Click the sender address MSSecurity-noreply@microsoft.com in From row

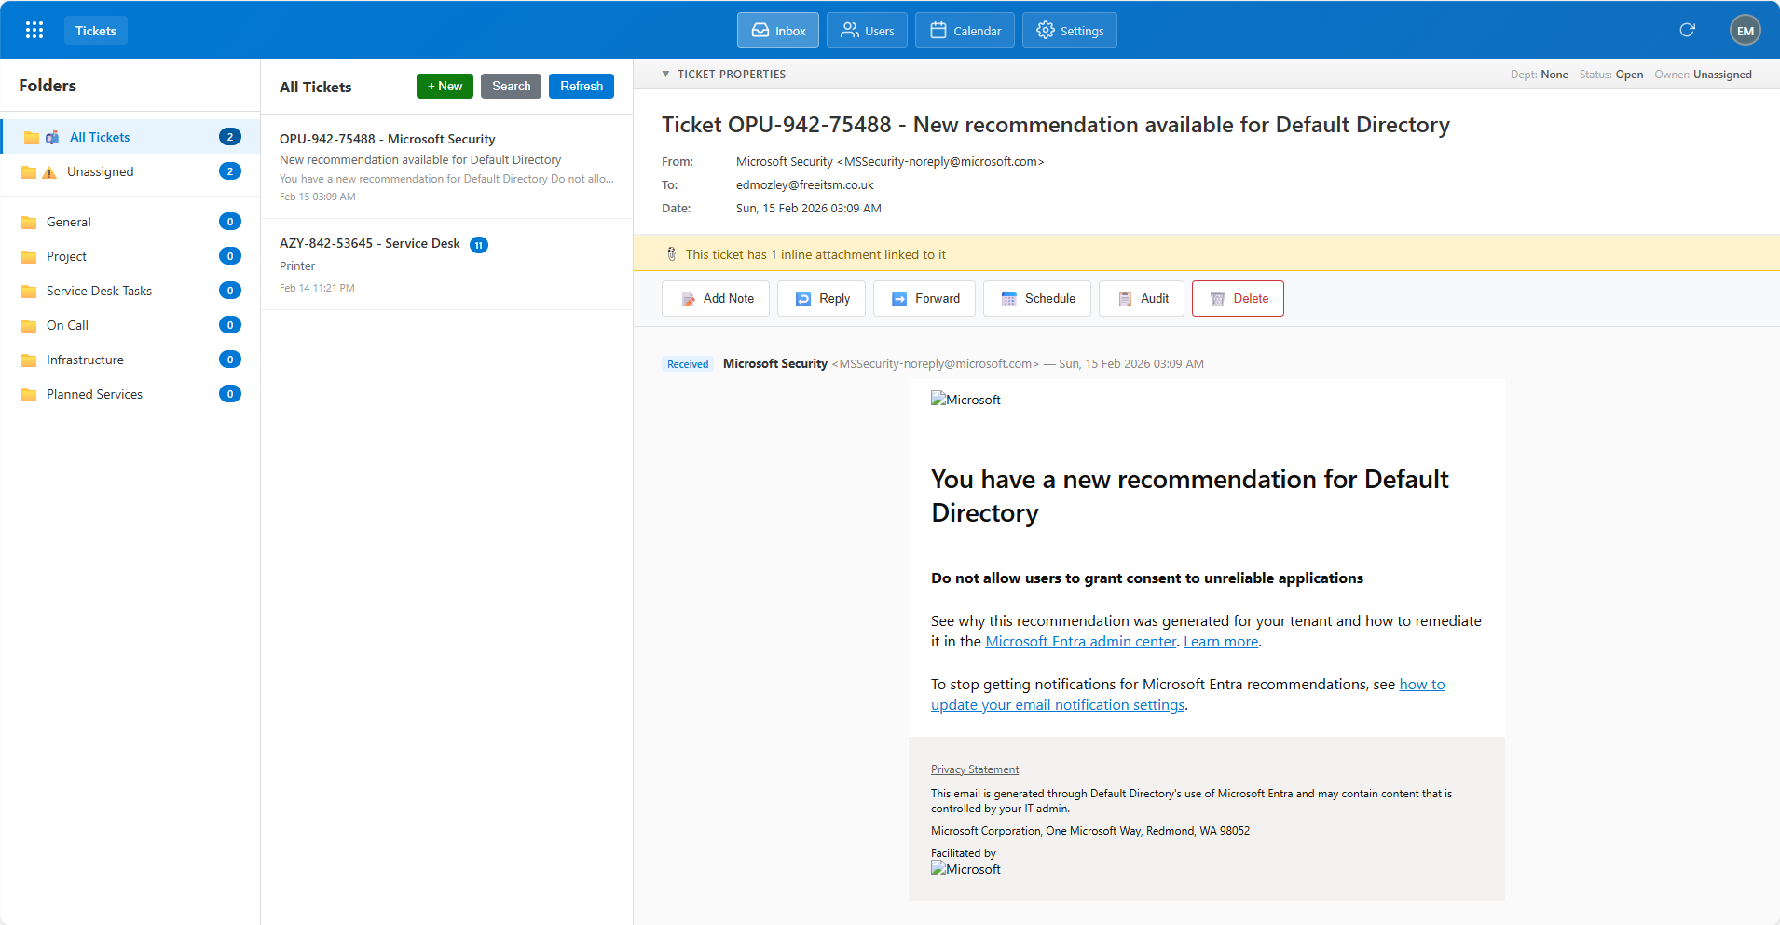940,162
